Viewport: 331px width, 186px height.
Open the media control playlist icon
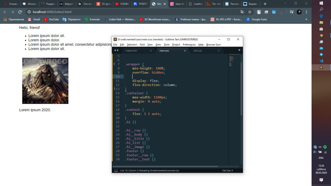click(x=291, y=12)
